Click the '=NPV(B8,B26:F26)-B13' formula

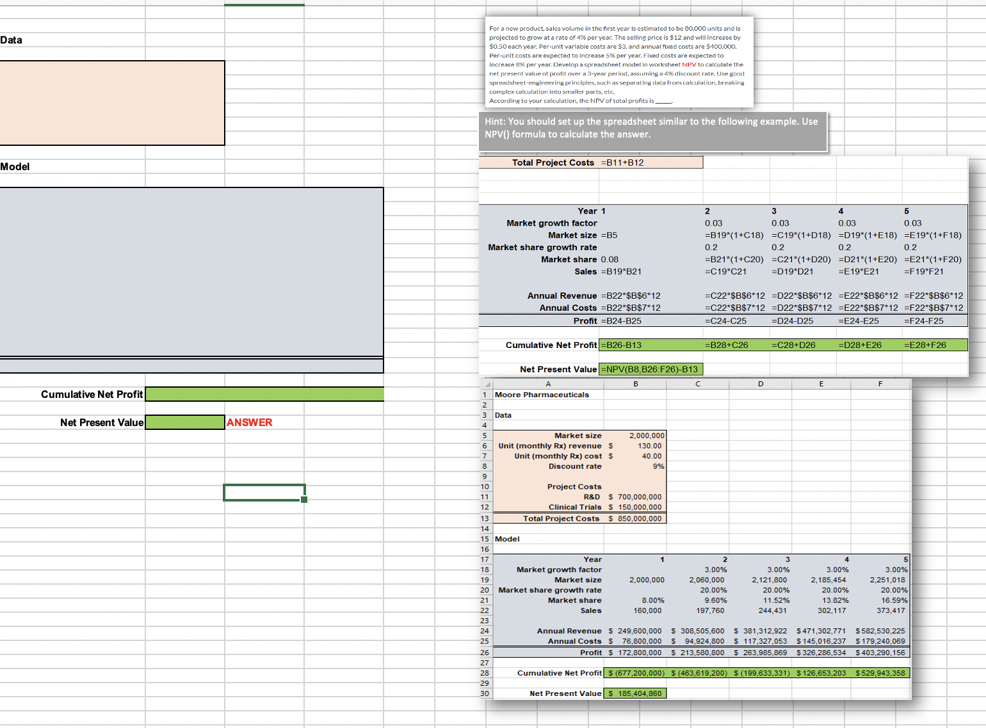[651, 370]
